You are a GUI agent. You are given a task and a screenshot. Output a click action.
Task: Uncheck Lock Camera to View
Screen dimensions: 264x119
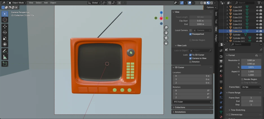(x=191, y=58)
